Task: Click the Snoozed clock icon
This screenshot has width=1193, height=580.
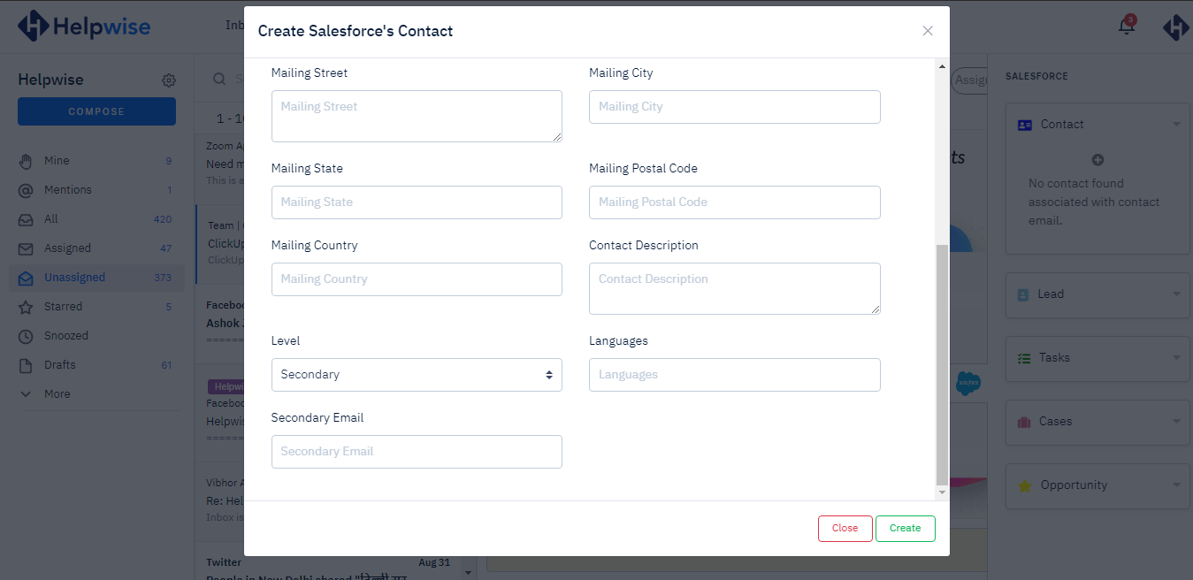Action: pyautogui.click(x=27, y=336)
